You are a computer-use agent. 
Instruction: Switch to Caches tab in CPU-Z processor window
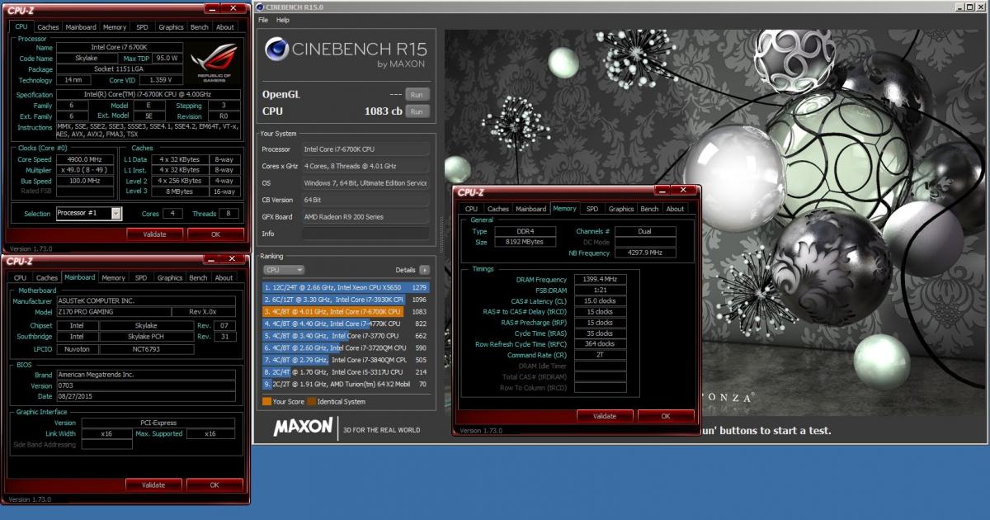click(x=48, y=27)
